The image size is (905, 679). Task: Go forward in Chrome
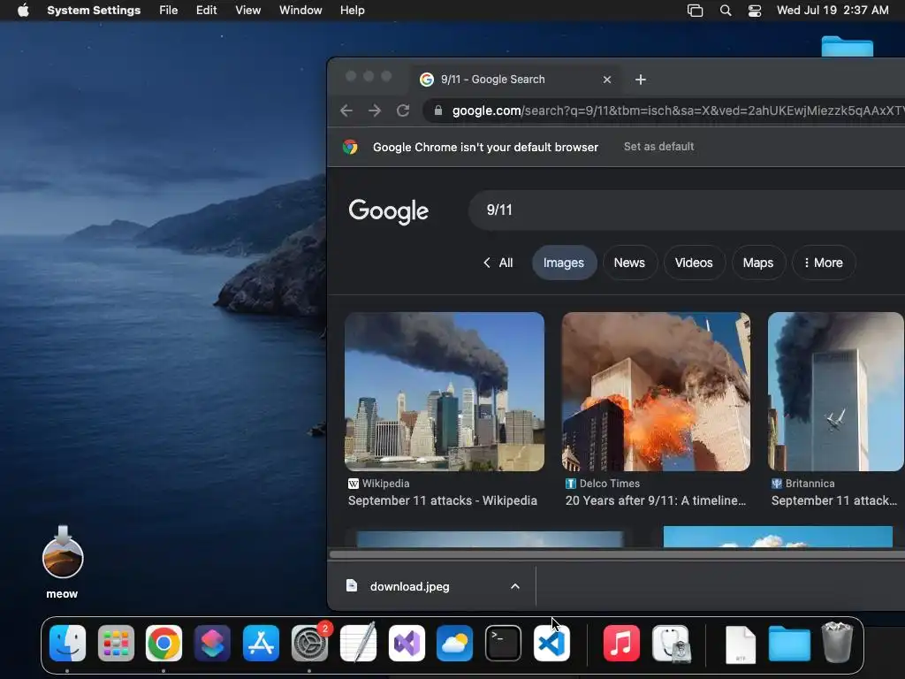pyautogui.click(x=375, y=111)
